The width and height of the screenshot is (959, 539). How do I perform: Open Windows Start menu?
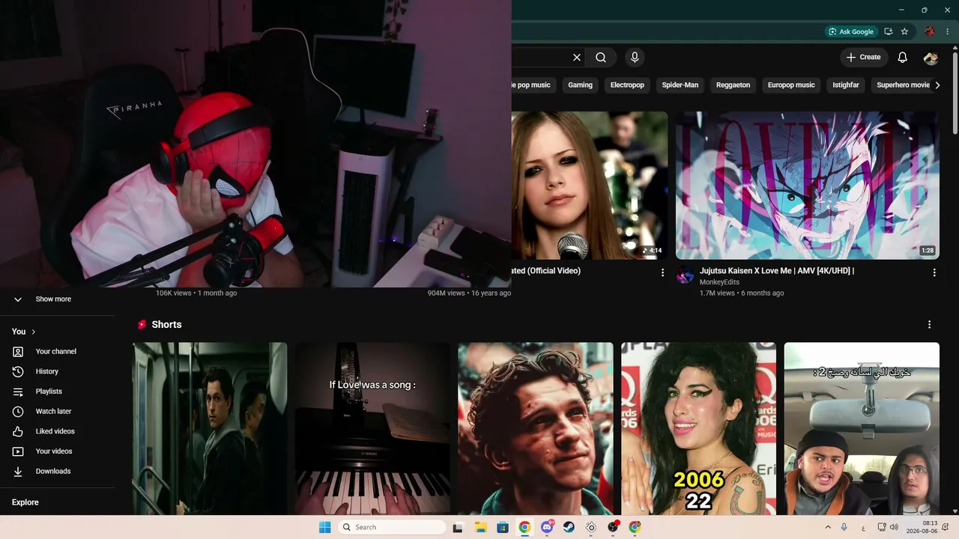tap(324, 527)
